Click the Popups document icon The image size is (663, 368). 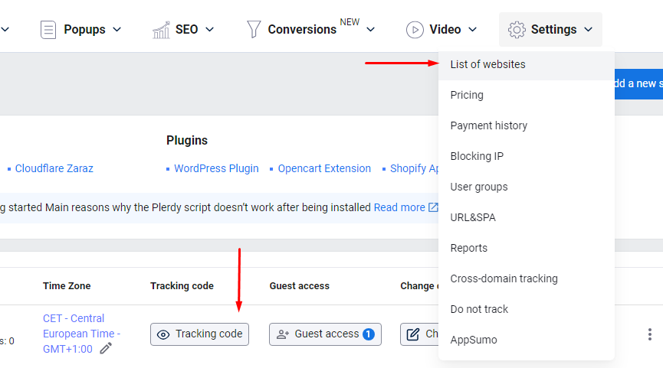49,30
